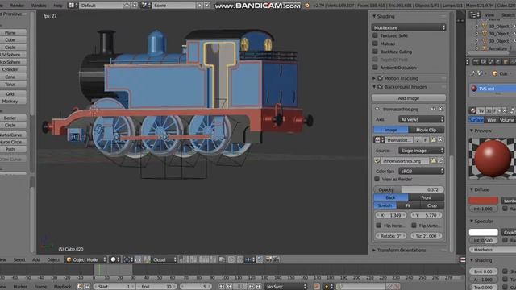Click the red Diffuse color swatch
The height and width of the screenshot is (290, 516).
[483, 201]
